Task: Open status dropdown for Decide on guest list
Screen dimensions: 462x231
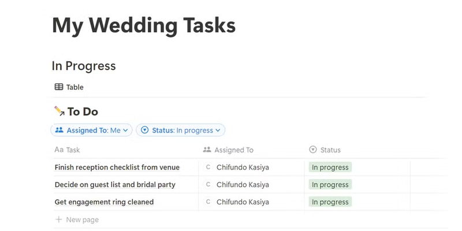Action: [330, 185]
